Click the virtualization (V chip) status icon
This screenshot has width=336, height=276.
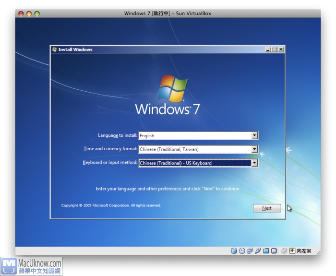click(274, 251)
